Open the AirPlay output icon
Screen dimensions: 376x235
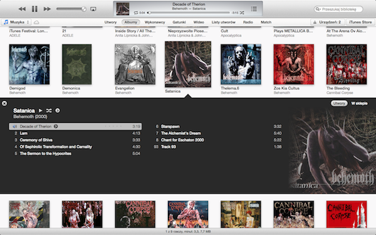93,9
